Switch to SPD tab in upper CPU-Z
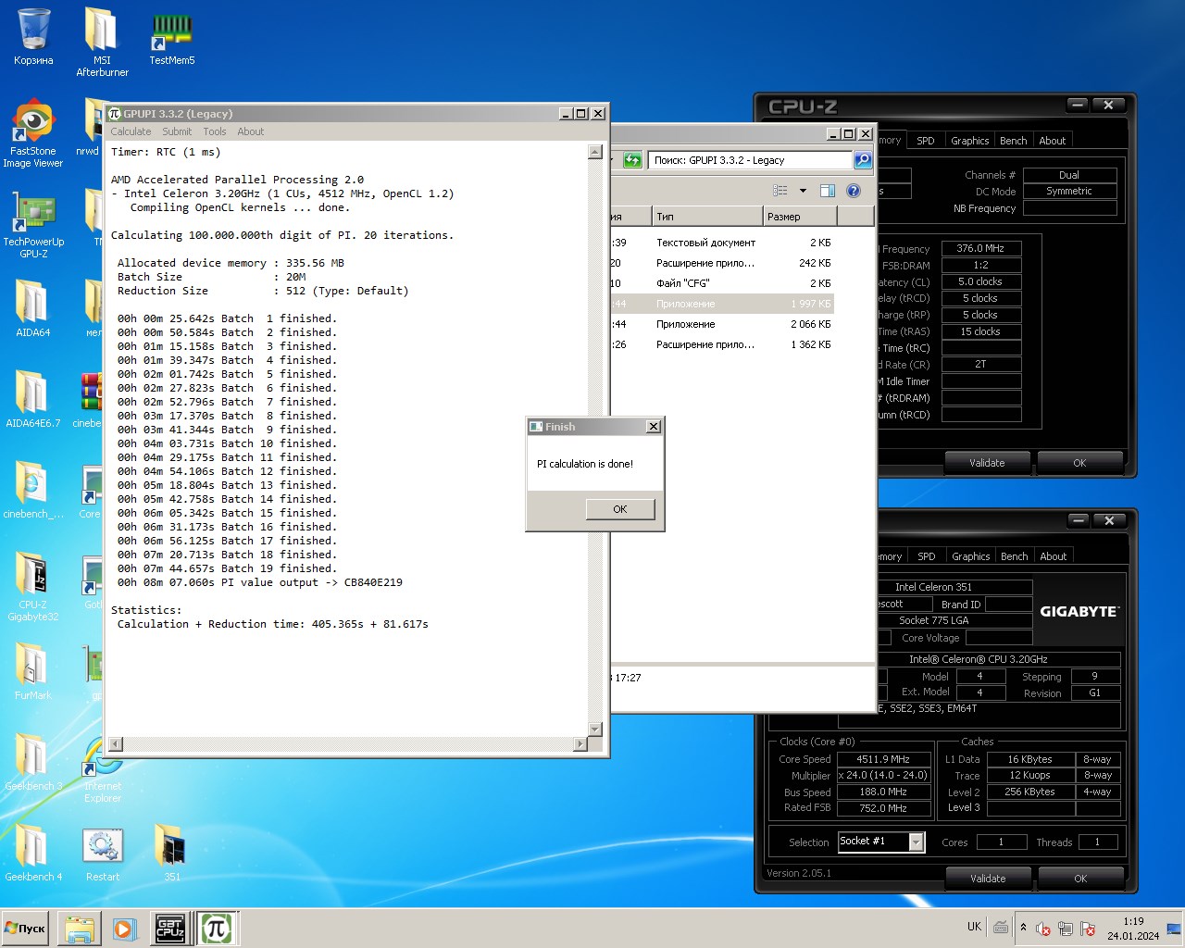 (926, 141)
